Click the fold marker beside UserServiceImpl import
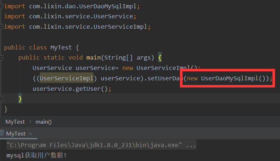Image resolution: width=280 pixels, height=161 pixels. click(1, 27)
